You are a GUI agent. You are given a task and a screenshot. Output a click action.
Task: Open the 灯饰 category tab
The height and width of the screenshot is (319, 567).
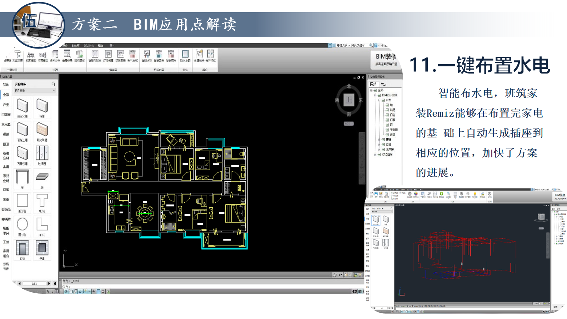[x=6, y=189]
